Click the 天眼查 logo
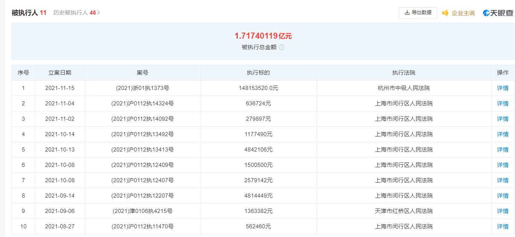515x237 pixels. tap(498, 13)
